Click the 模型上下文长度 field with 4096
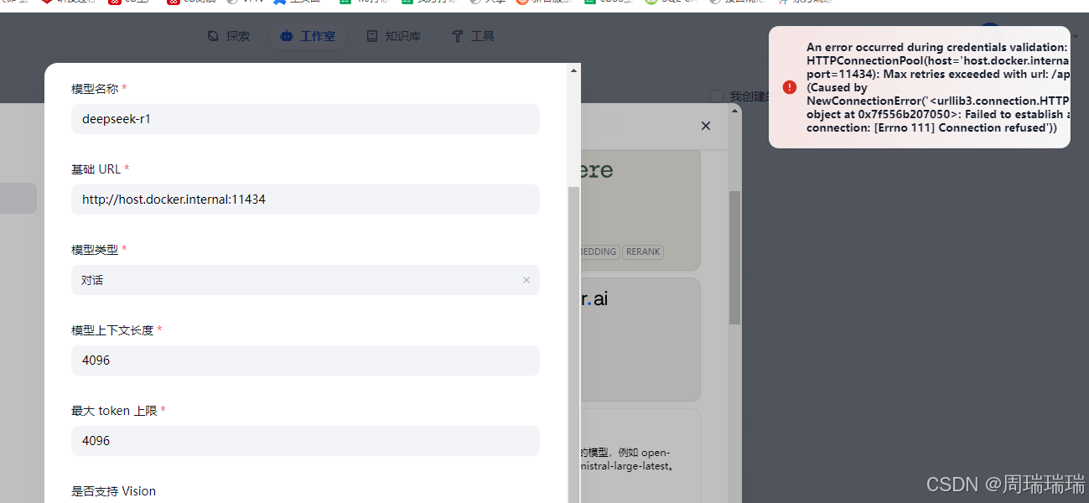The height and width of the screenshot is (503, 1089). (x=305, y=360)
